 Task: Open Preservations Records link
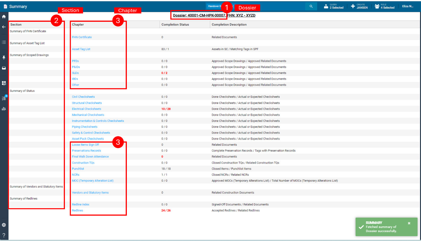coord(86,151)
